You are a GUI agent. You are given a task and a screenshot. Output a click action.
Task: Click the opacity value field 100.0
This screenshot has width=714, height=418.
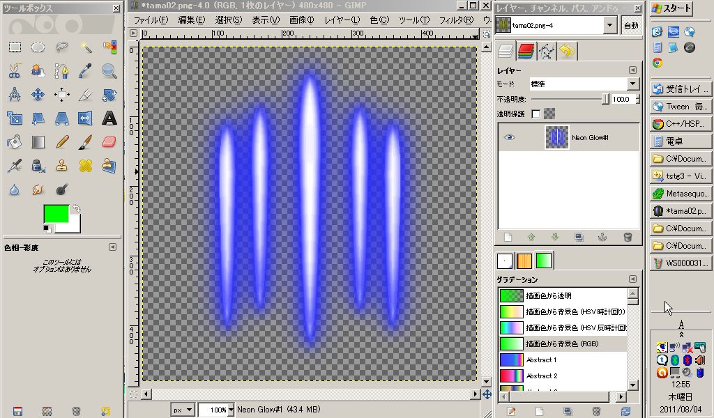click(x=623, y=99)
